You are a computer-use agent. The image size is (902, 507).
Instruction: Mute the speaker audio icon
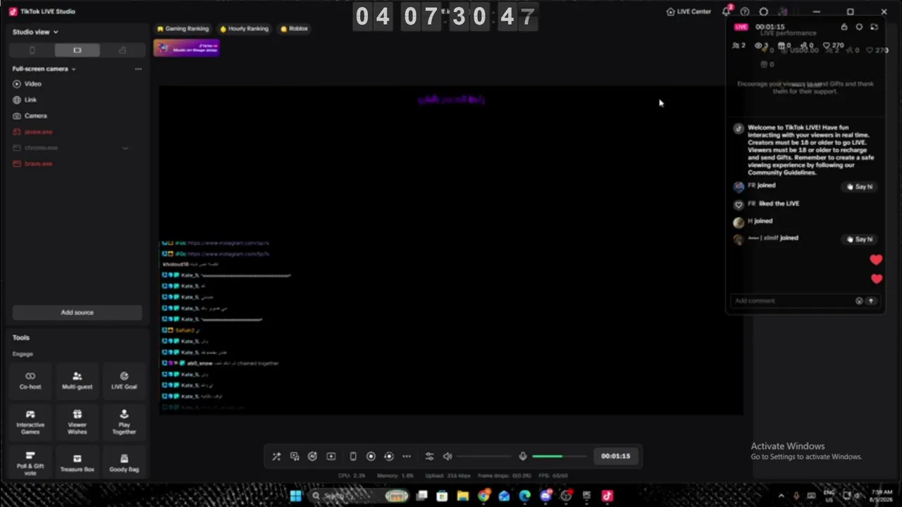point(447,456)
